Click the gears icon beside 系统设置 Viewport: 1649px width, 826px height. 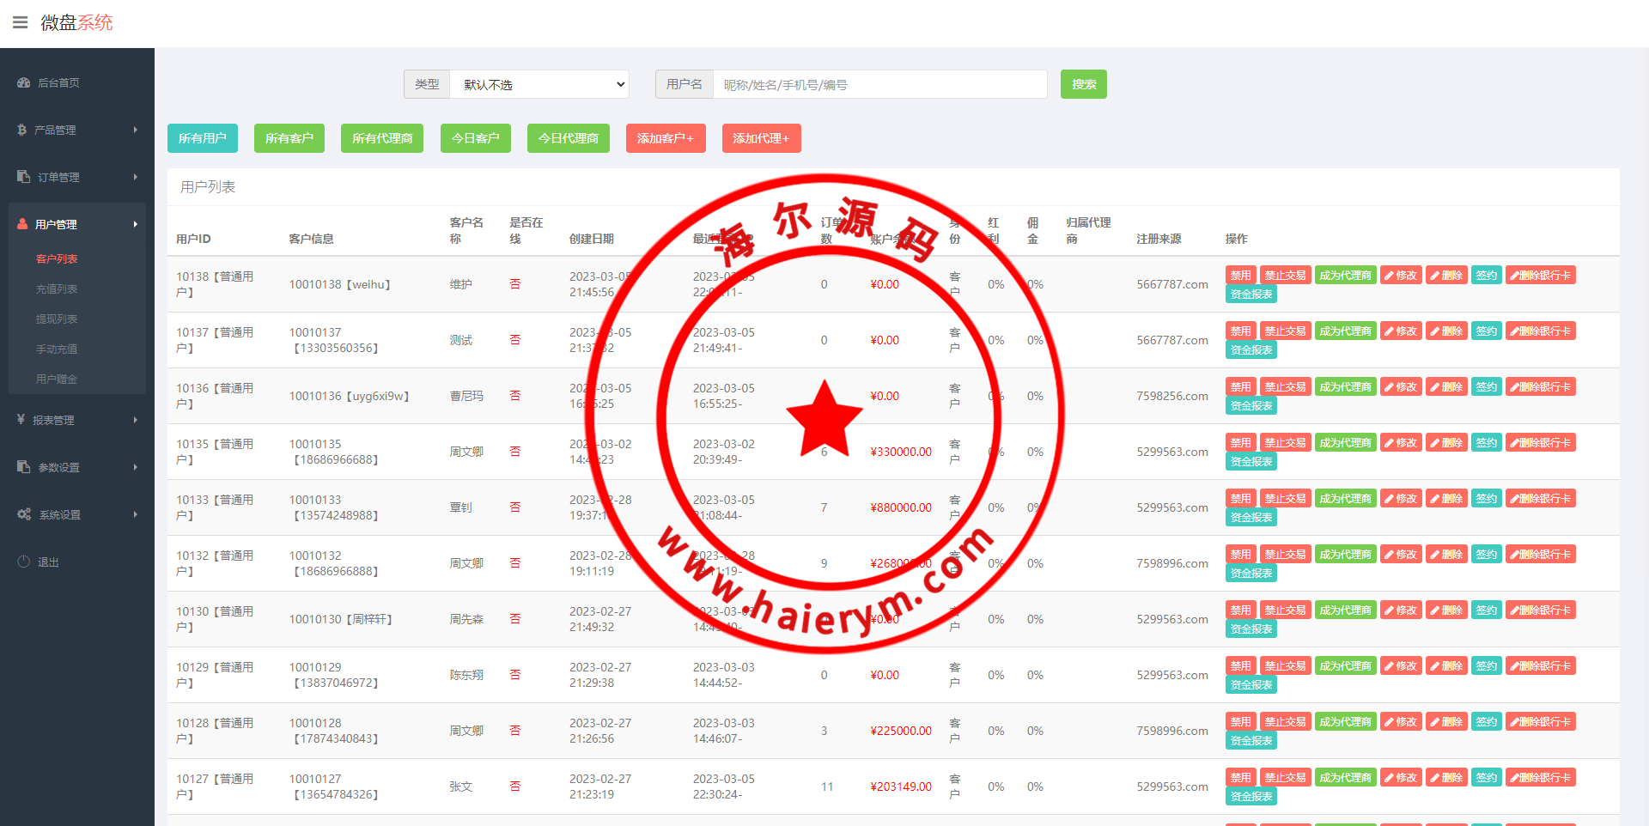[24, 514]
